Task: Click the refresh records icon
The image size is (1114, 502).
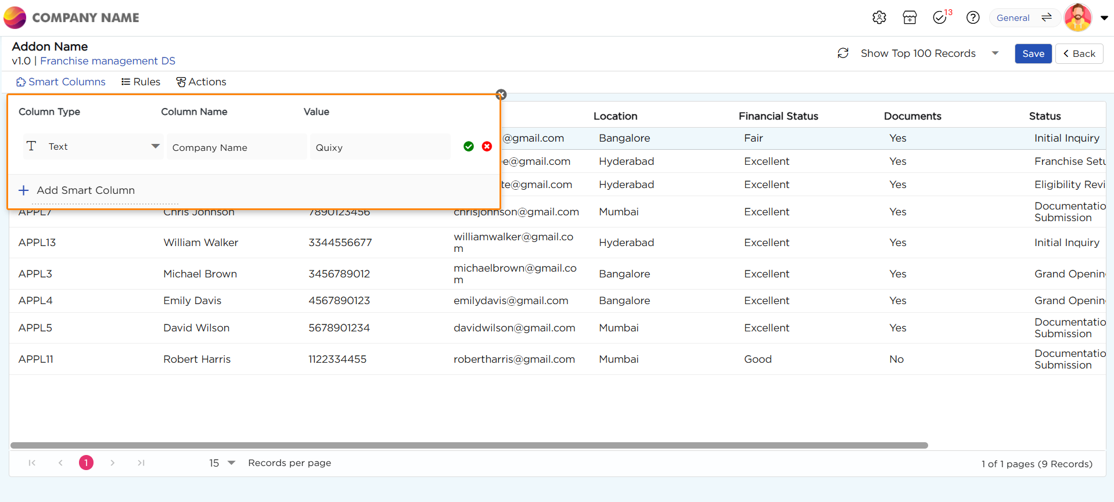Action: [843, 53]
